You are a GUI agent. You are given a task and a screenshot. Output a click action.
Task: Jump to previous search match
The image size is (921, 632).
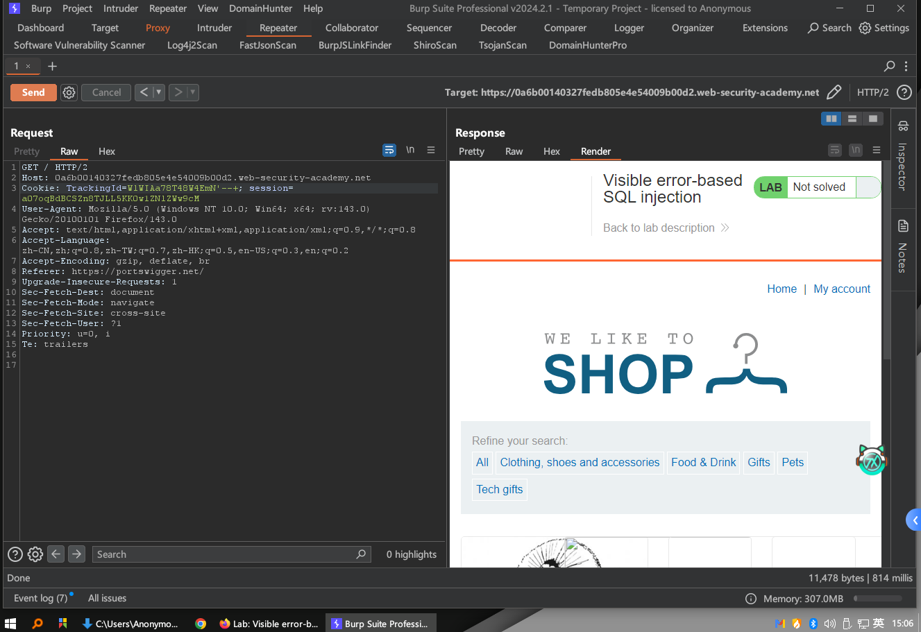[56, 554]
